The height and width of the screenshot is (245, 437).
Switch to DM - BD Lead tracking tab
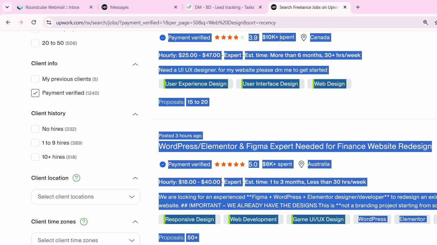click(224, 7)
